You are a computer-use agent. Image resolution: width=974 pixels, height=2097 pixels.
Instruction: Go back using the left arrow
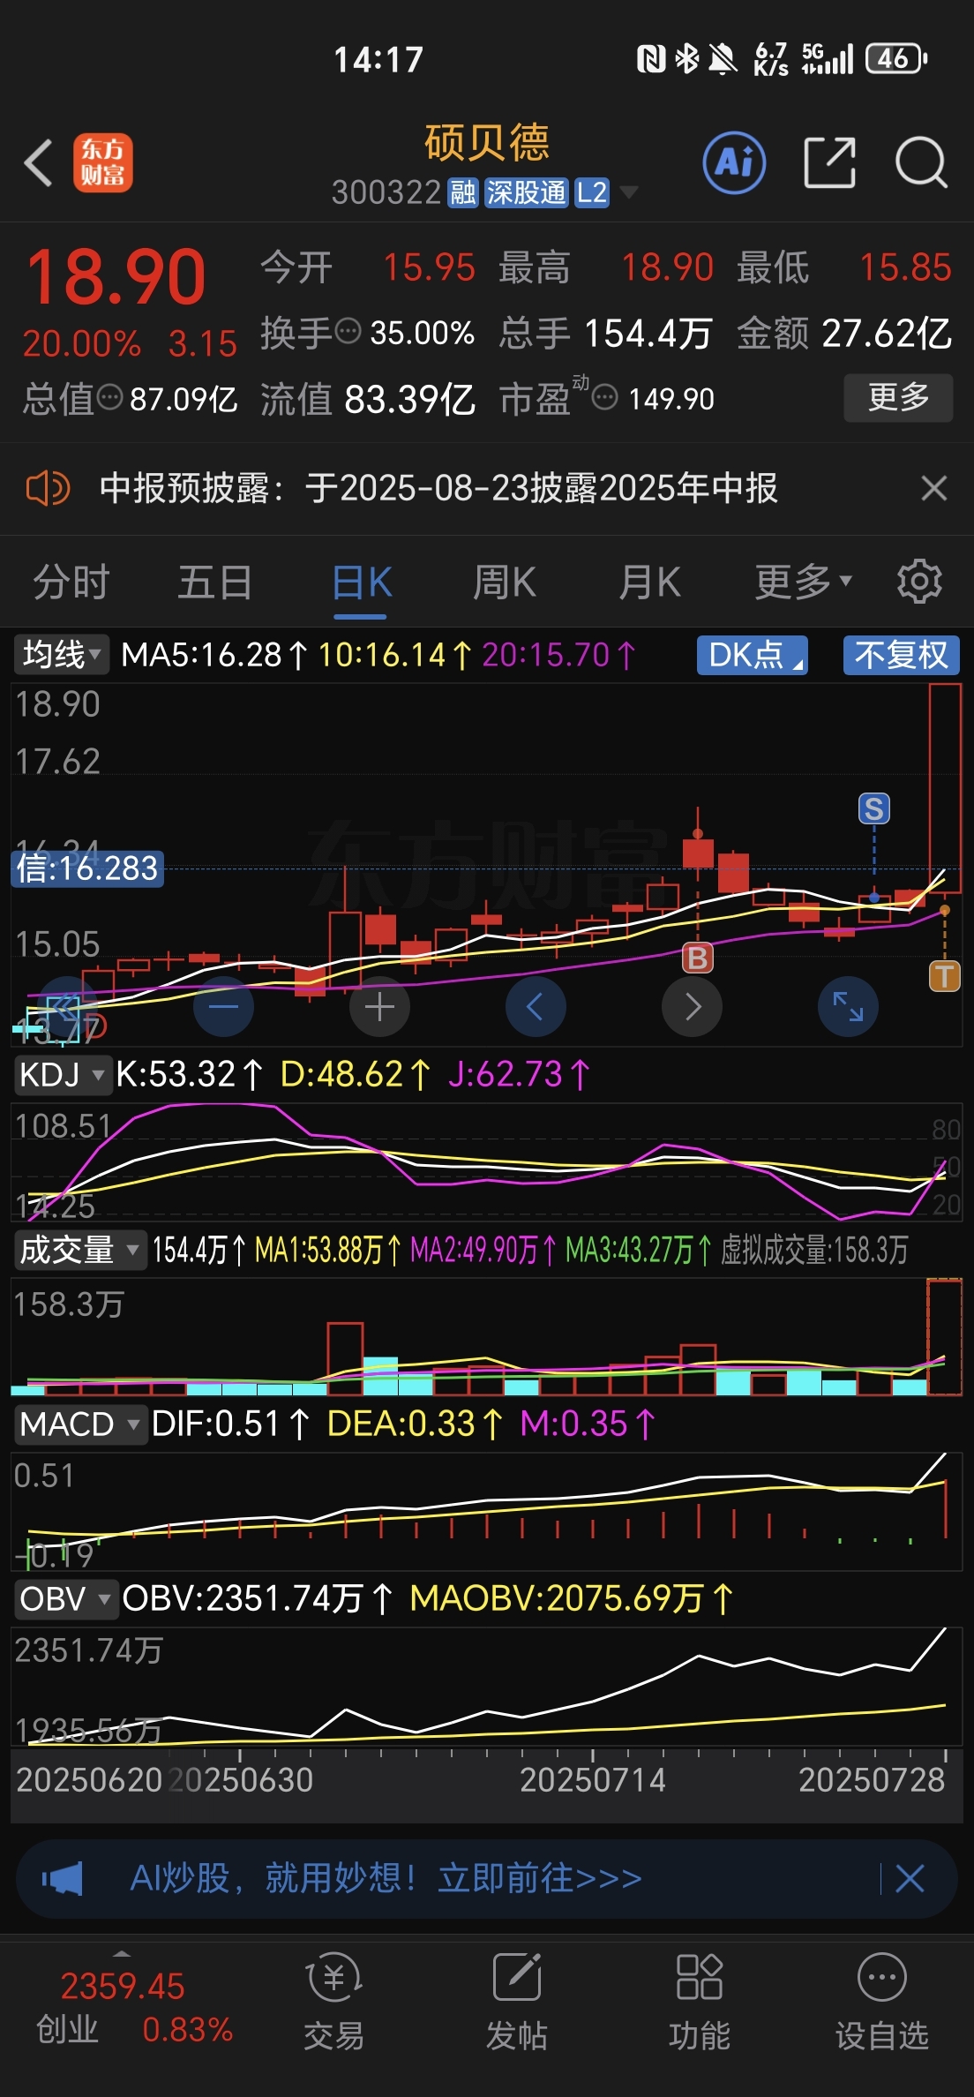tap(38, 163)
